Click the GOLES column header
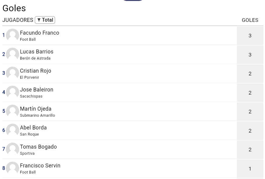 (250, 20)
